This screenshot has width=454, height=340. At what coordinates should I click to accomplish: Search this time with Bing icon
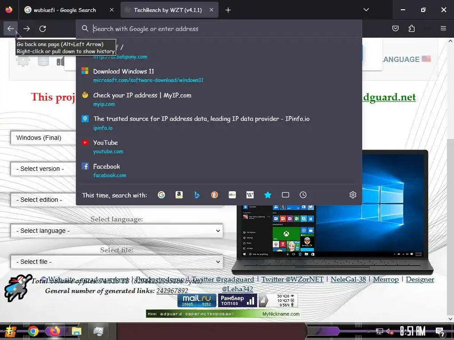(x=197, y=195)
